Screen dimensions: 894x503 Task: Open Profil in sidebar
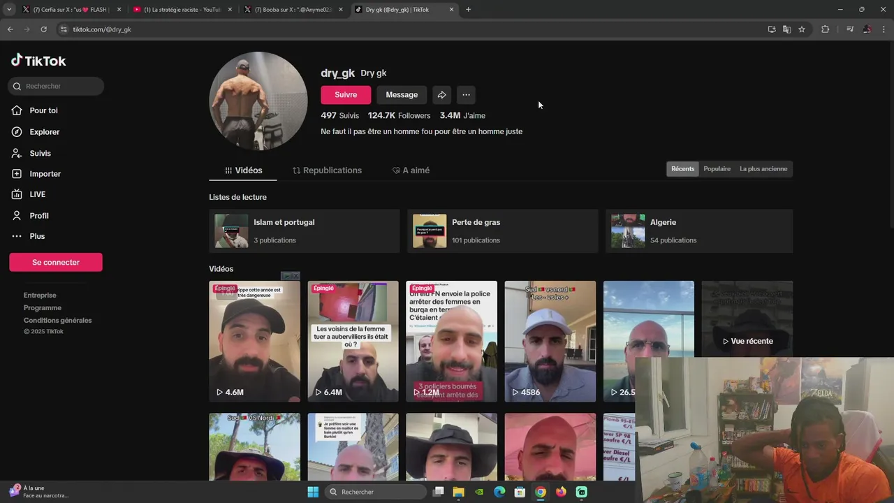point(30,216)
